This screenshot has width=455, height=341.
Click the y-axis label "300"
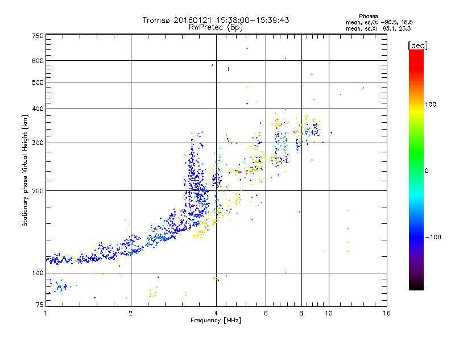pos(38,143)
